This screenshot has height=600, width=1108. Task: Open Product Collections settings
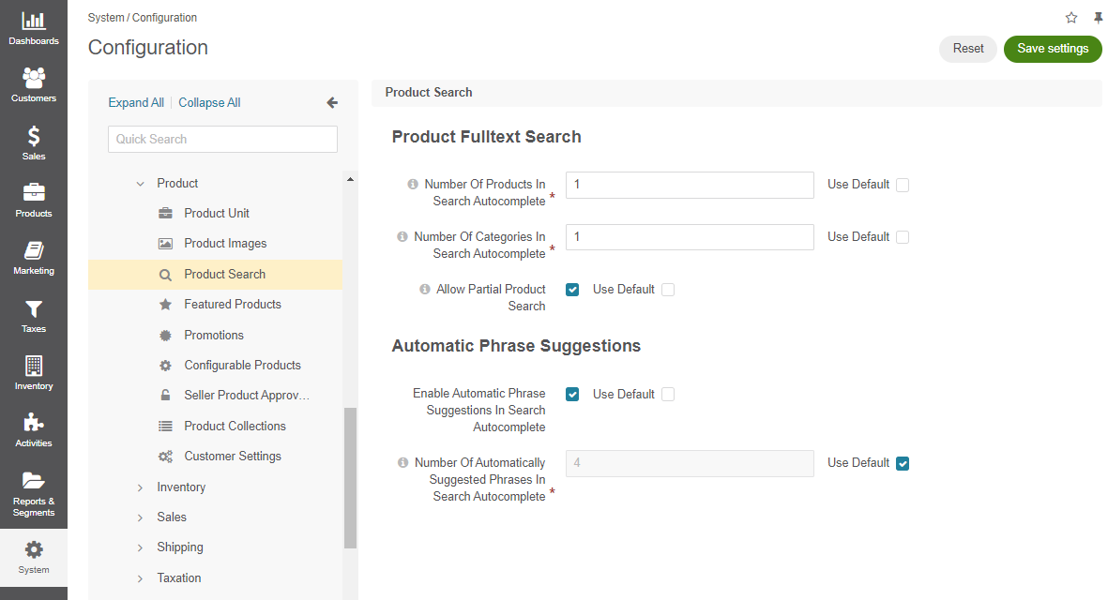coord(235,427)
